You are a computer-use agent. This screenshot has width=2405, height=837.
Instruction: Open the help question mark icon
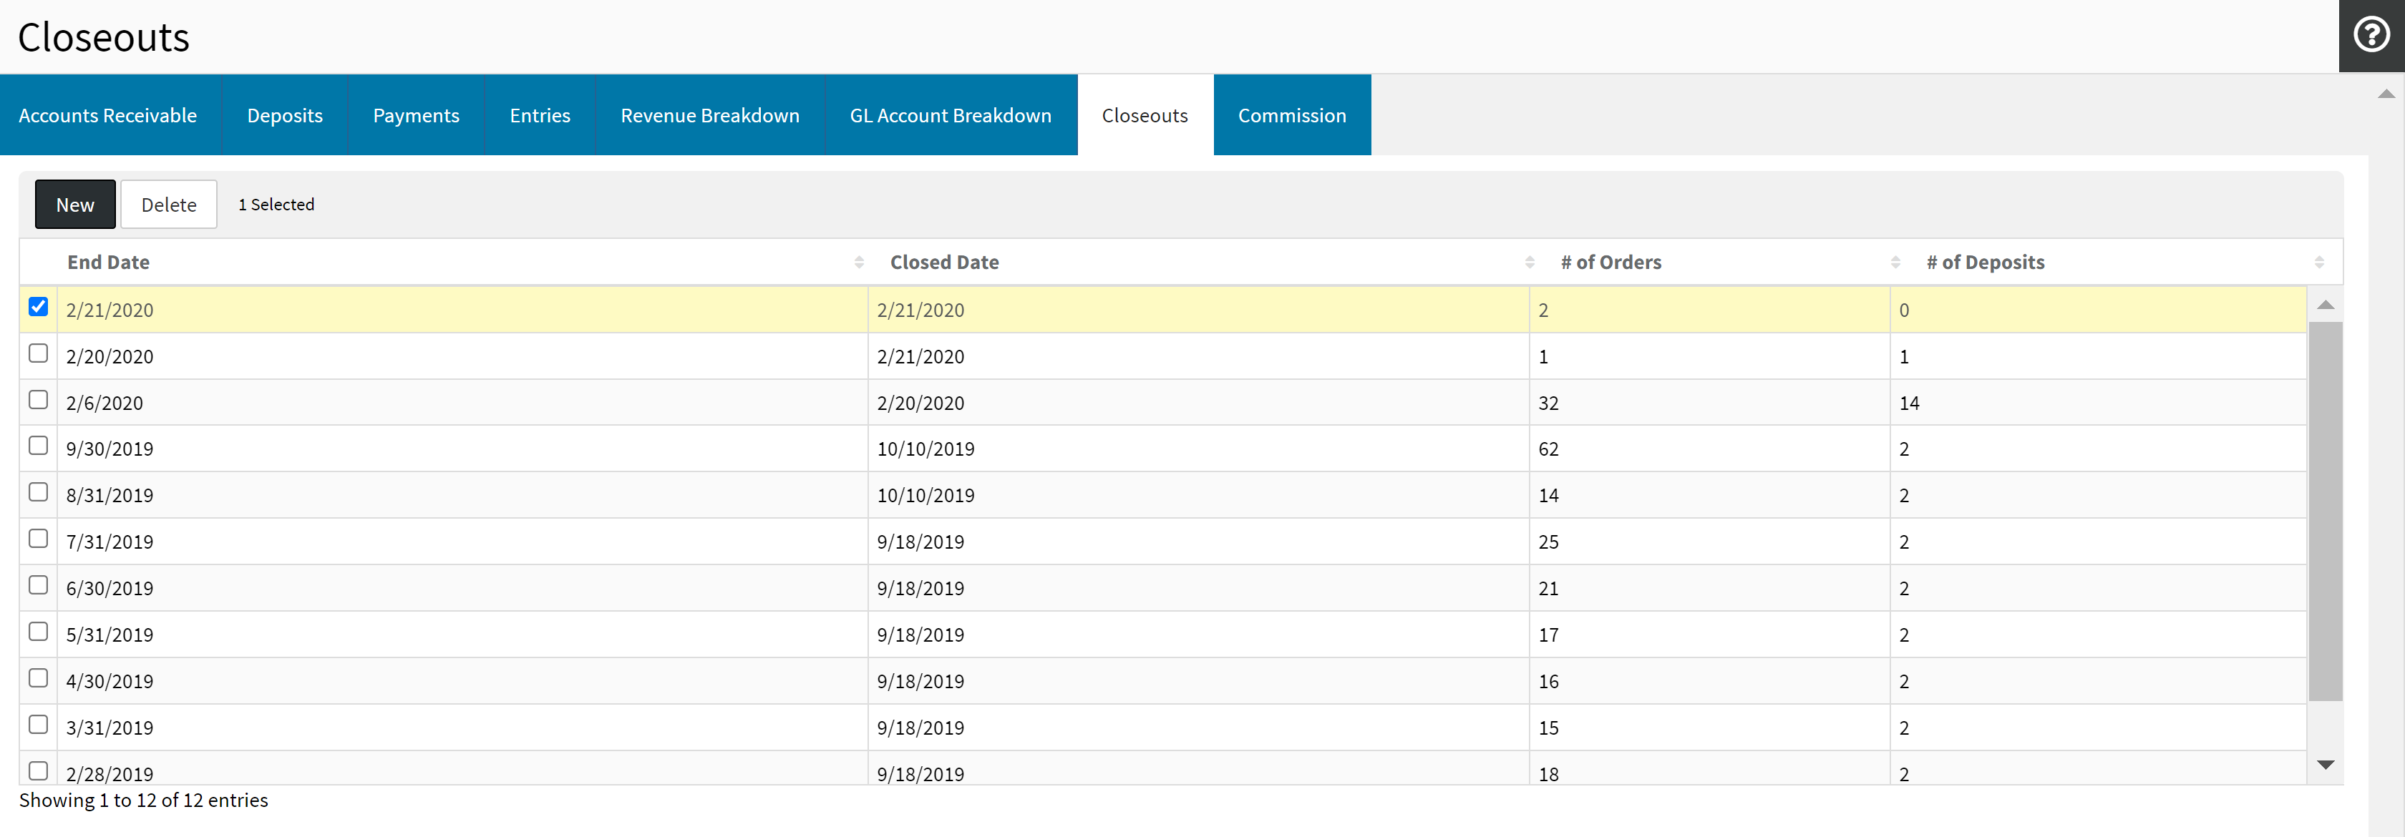click(2371, 36)
